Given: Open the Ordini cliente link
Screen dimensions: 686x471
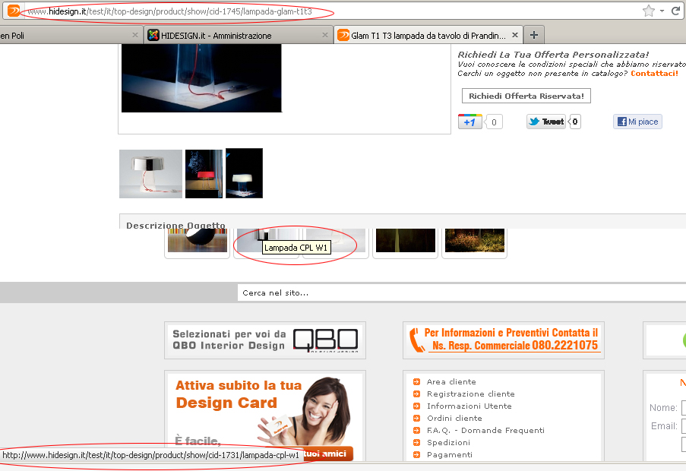Looking at the screenshot, I should [454, 418].
